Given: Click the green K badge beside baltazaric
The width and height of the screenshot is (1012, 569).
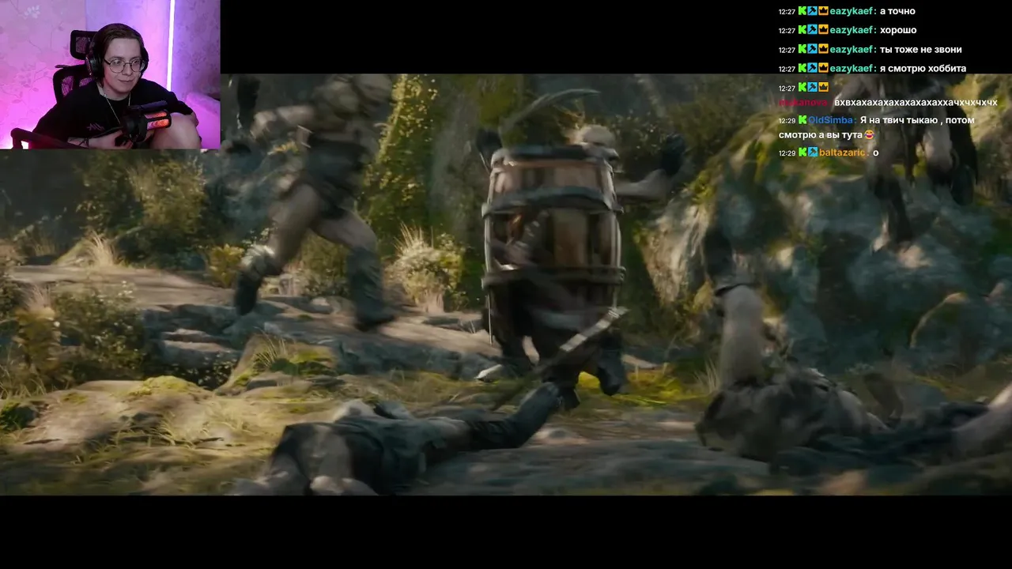Looking at the screenshot, I should [802, 153].
